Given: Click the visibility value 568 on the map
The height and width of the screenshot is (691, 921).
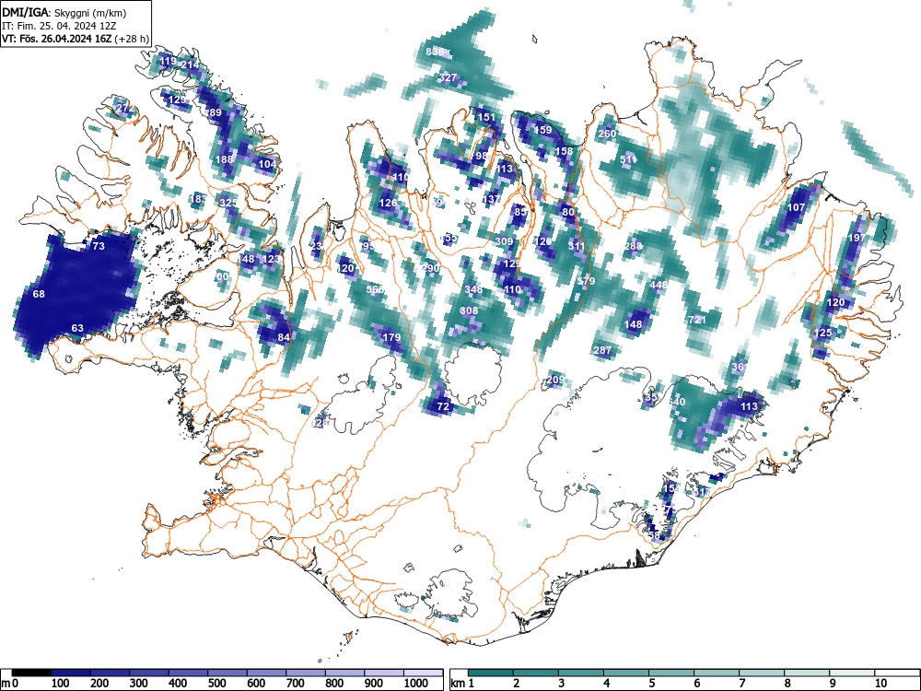Looking at the screenshot, I should tap(375, 289).
